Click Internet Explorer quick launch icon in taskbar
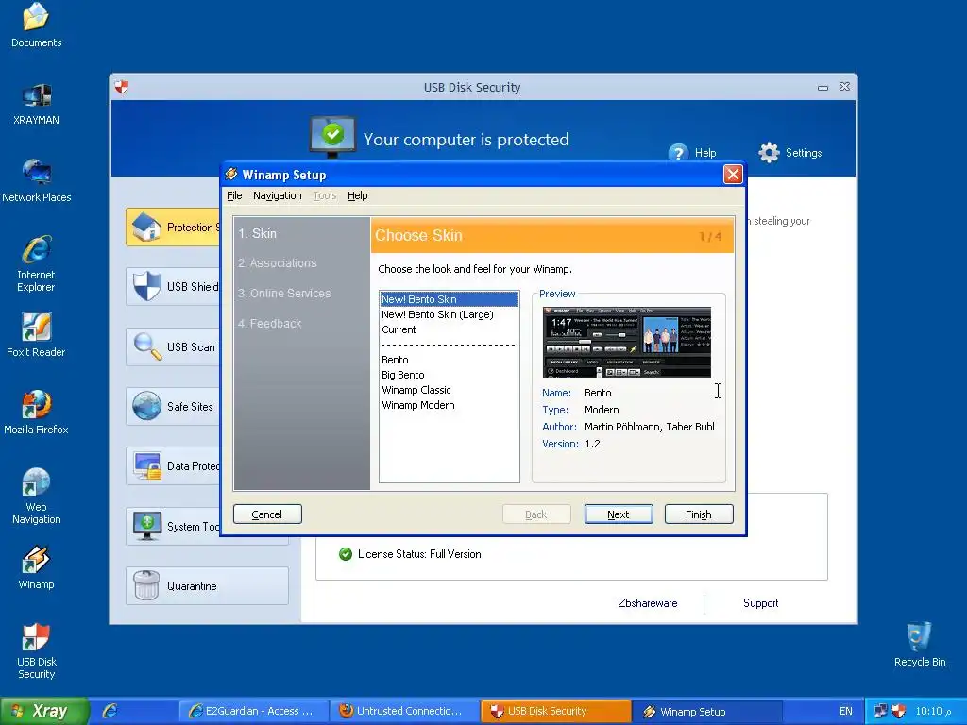The height and width of the screenshot is (725, 967). (110, 711)
